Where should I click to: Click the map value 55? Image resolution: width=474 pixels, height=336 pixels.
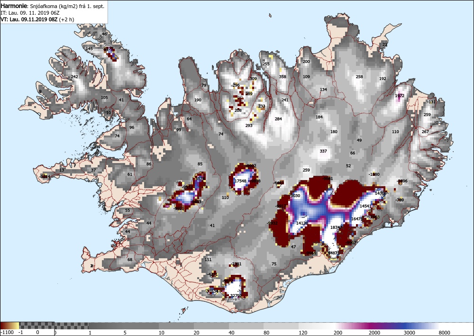128,210
